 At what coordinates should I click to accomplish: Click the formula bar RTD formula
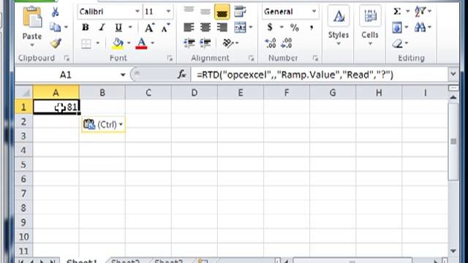(x=295, y=75)
